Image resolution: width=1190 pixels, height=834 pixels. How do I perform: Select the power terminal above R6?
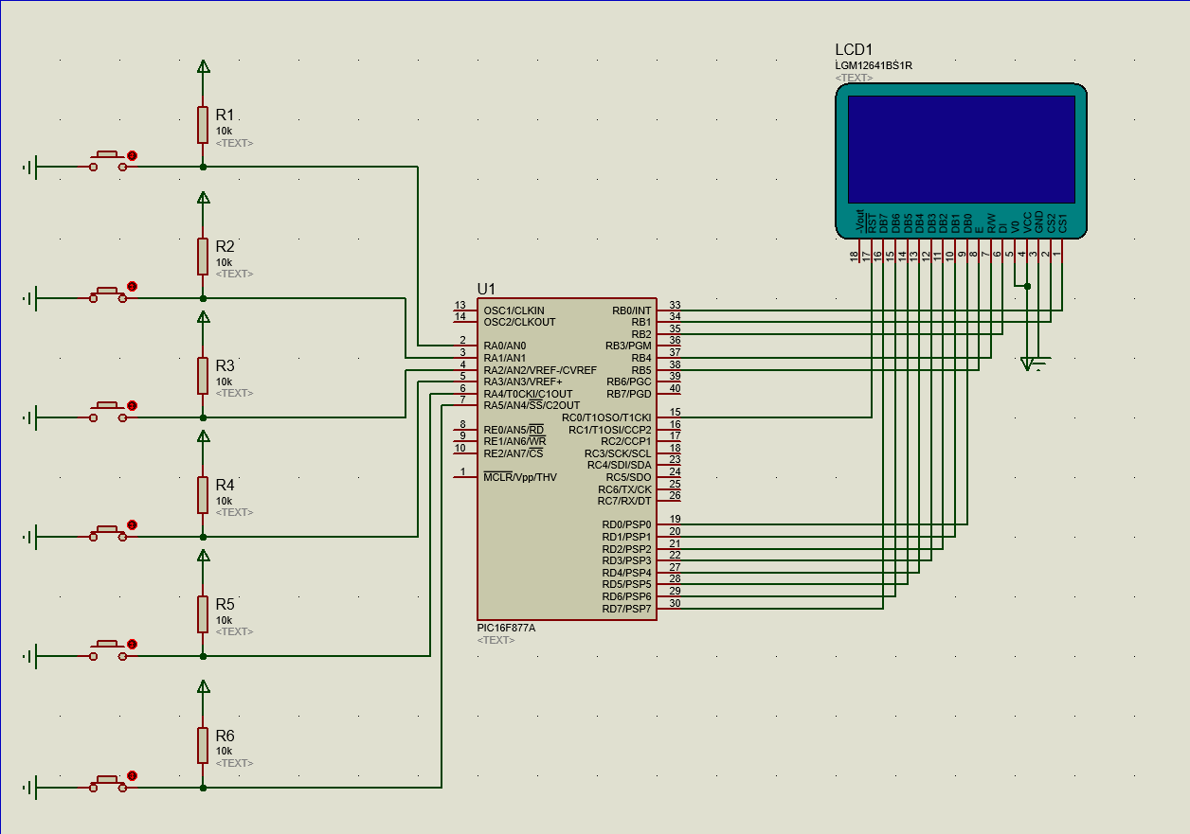click(x=203, y=686)
